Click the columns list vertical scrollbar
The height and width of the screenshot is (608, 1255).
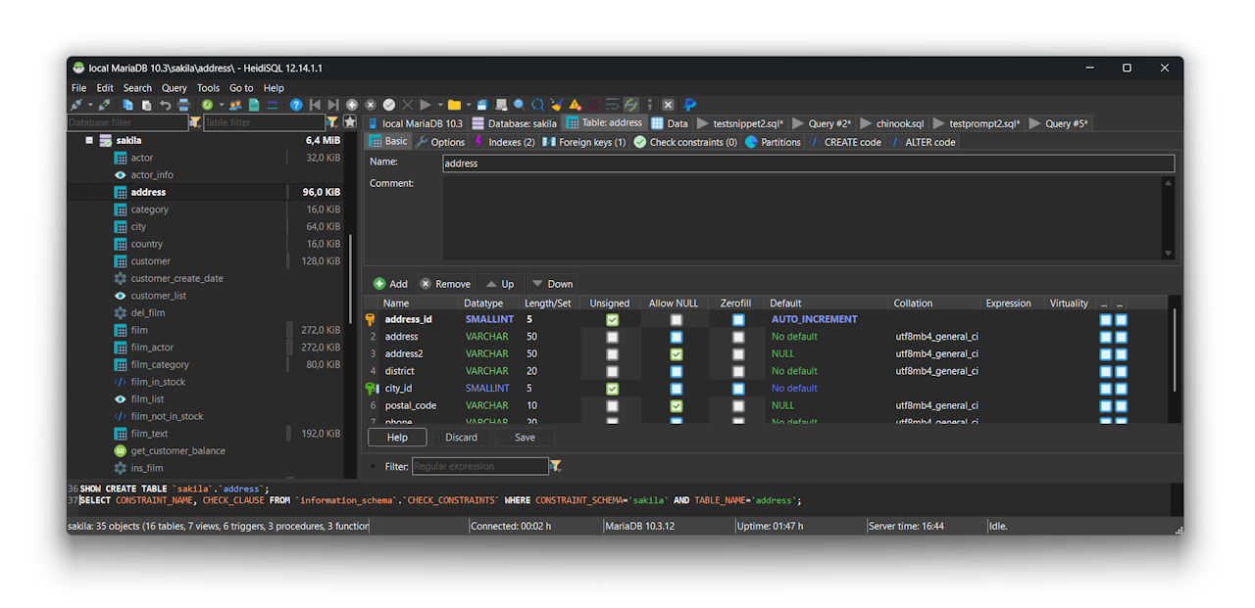pos(1175,348)
